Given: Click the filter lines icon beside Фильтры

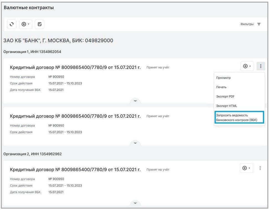Looking at the screenshot, I should [259, 25].
